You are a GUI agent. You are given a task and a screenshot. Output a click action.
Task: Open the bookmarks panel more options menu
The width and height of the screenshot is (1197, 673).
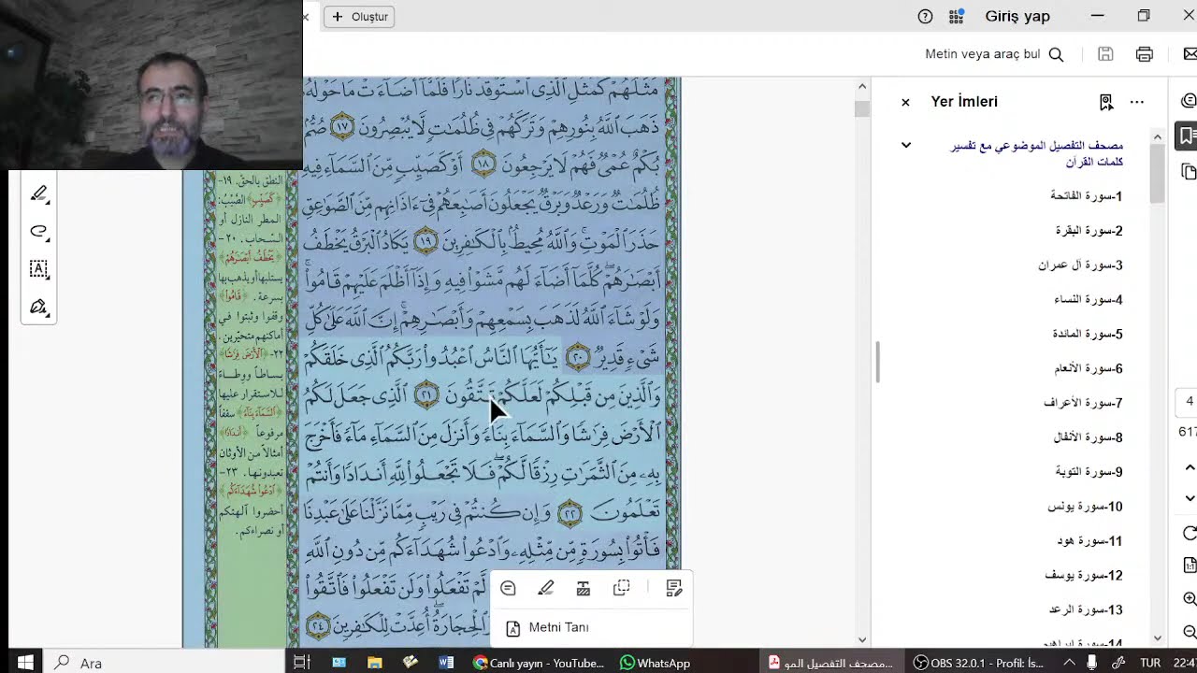pyautogui.click(x=1137, y=102)
